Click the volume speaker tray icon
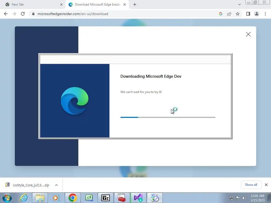271x203 pixels. coord(244,198)
